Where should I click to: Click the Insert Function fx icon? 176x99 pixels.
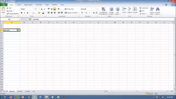coord(30,19)
